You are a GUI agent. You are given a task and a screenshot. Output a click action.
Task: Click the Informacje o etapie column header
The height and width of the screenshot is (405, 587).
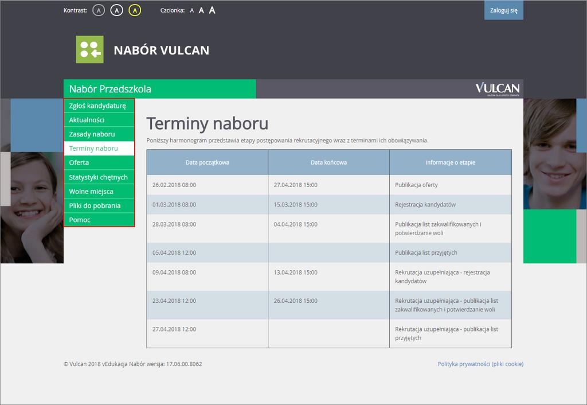451,162
